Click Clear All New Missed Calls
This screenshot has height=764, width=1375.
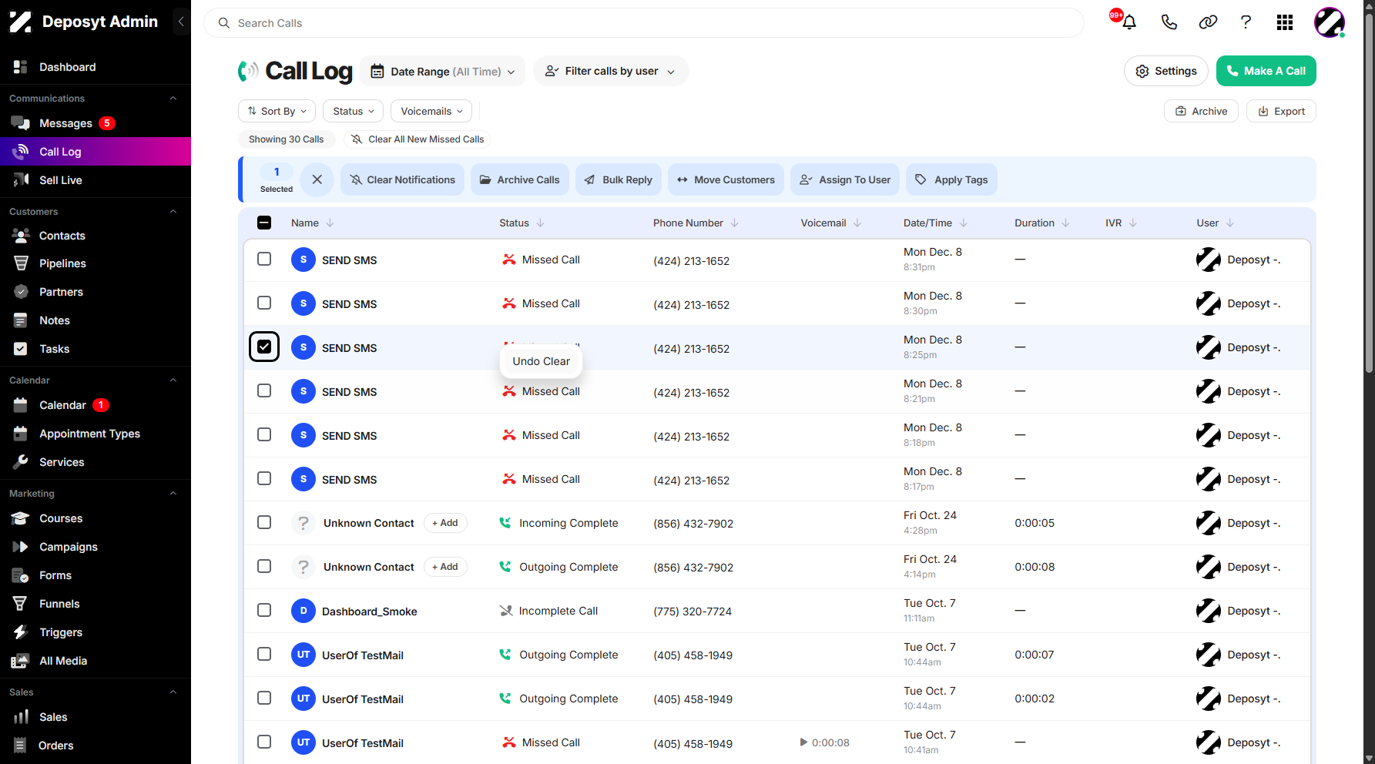(417, 139)
